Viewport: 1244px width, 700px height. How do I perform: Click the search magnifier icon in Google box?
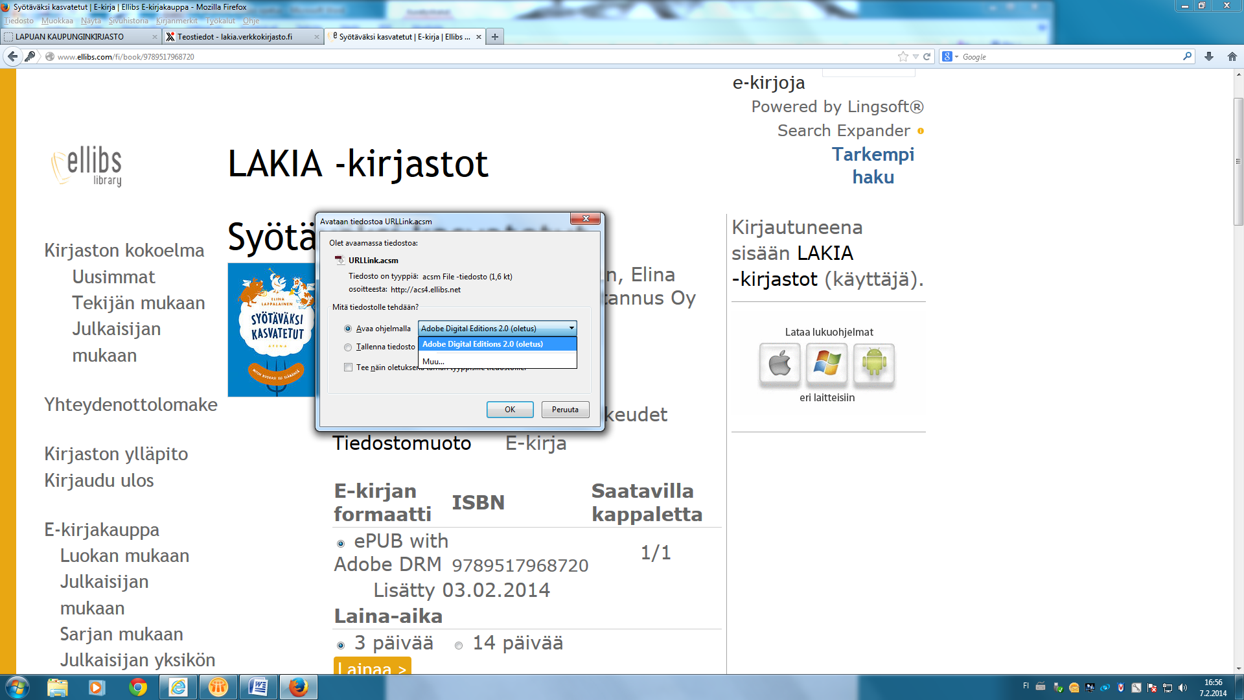click(x=1187, y=56)
